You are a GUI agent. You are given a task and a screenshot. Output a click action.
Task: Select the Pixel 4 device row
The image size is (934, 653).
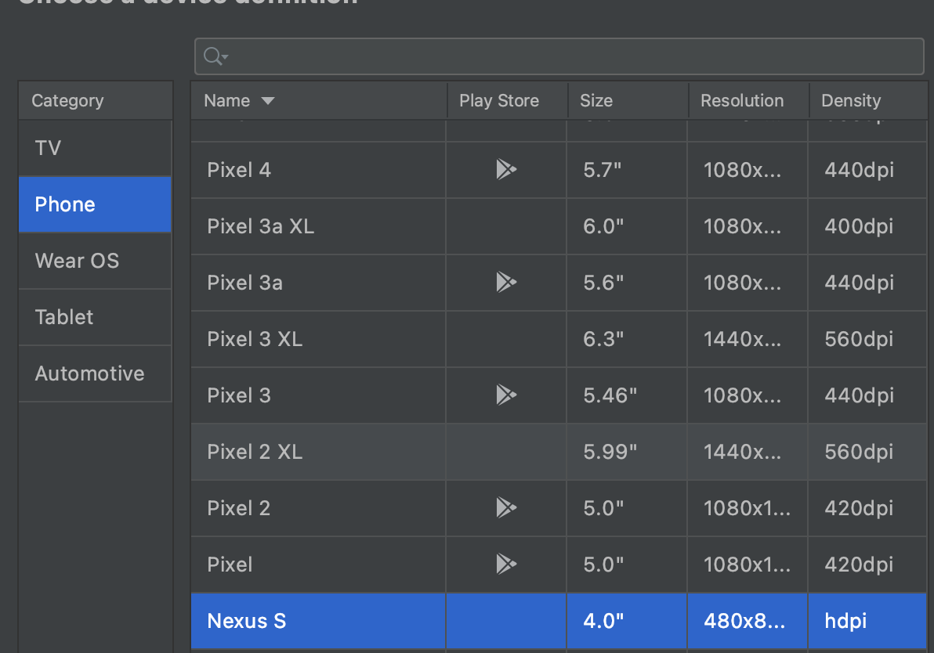pyautogui.click(x=559, y=170)
